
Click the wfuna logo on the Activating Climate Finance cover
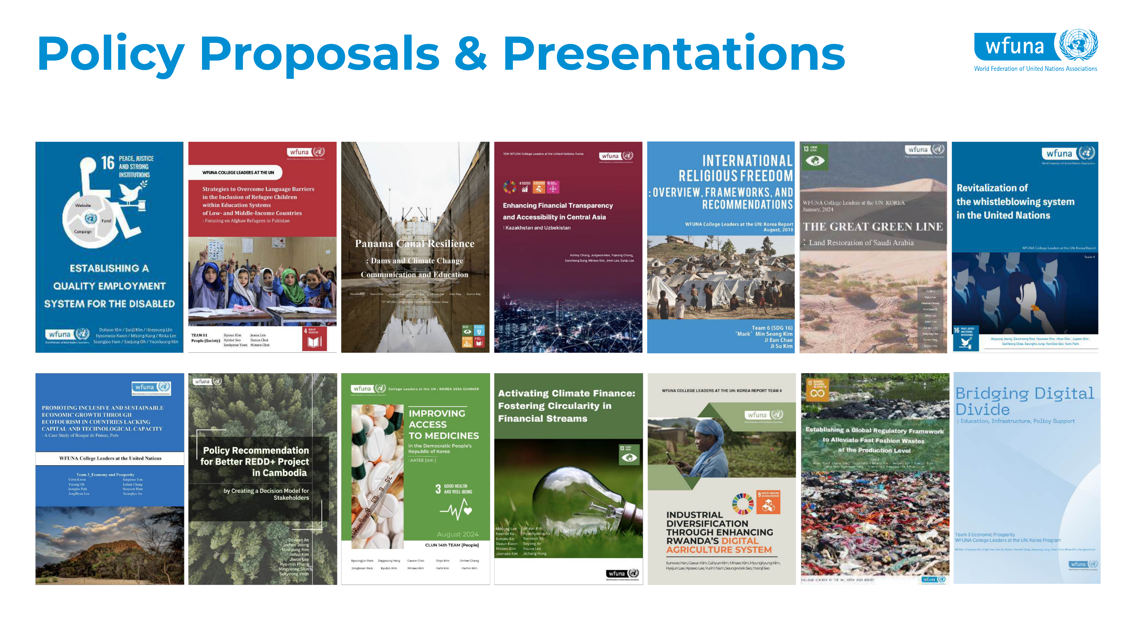click(x=622, y=573)
